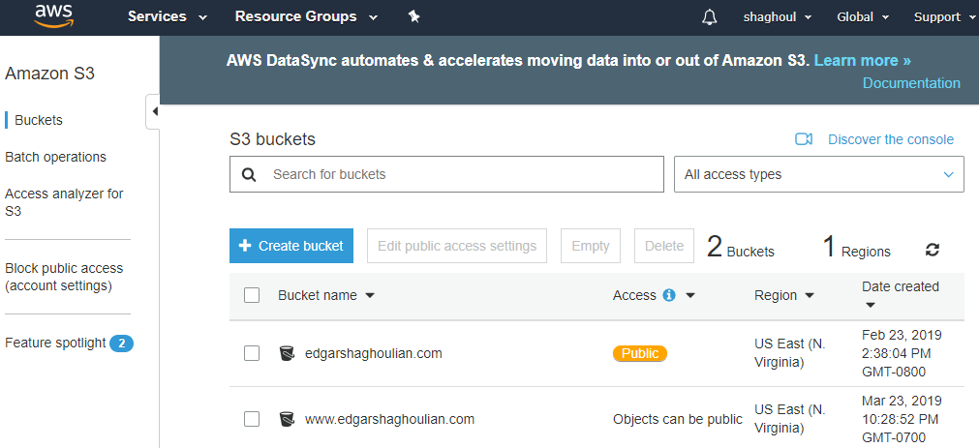Sort by Date created column arrow

tap(871, 306)
